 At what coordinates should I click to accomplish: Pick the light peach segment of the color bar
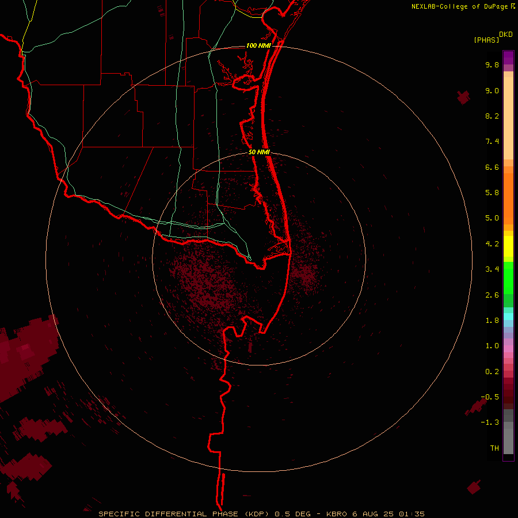tap(508, 118)
